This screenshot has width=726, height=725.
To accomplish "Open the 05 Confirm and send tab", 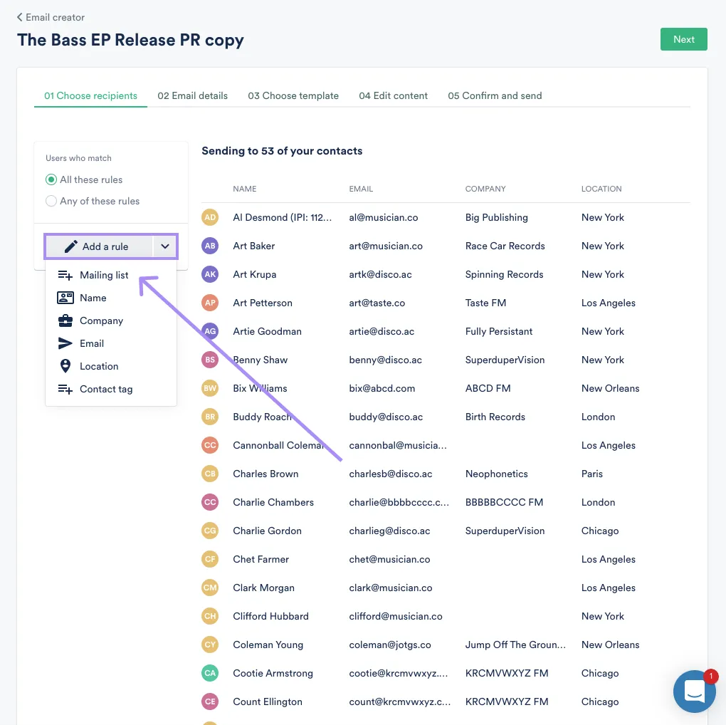I will (495, 95).
